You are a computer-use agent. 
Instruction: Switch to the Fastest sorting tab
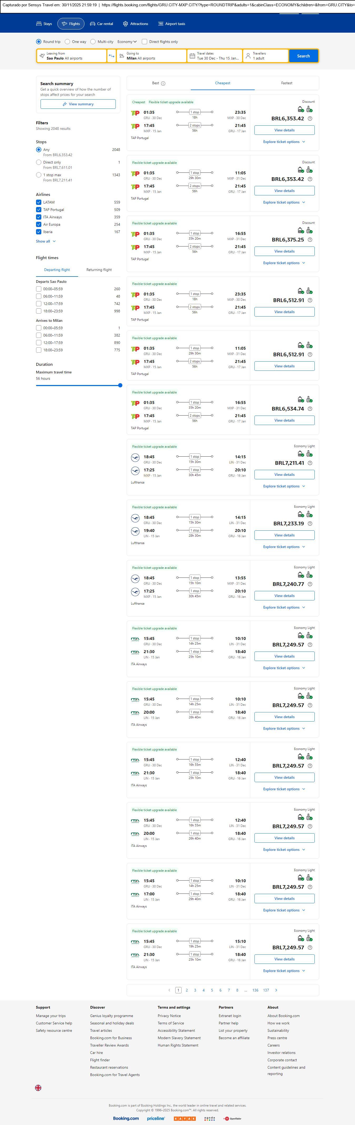click(286, 83)
